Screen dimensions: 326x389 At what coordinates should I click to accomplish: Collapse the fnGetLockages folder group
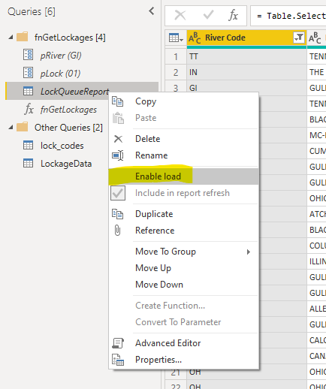(11, 38)
